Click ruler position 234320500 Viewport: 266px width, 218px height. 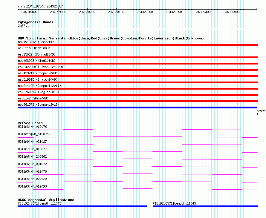point(231,12)
